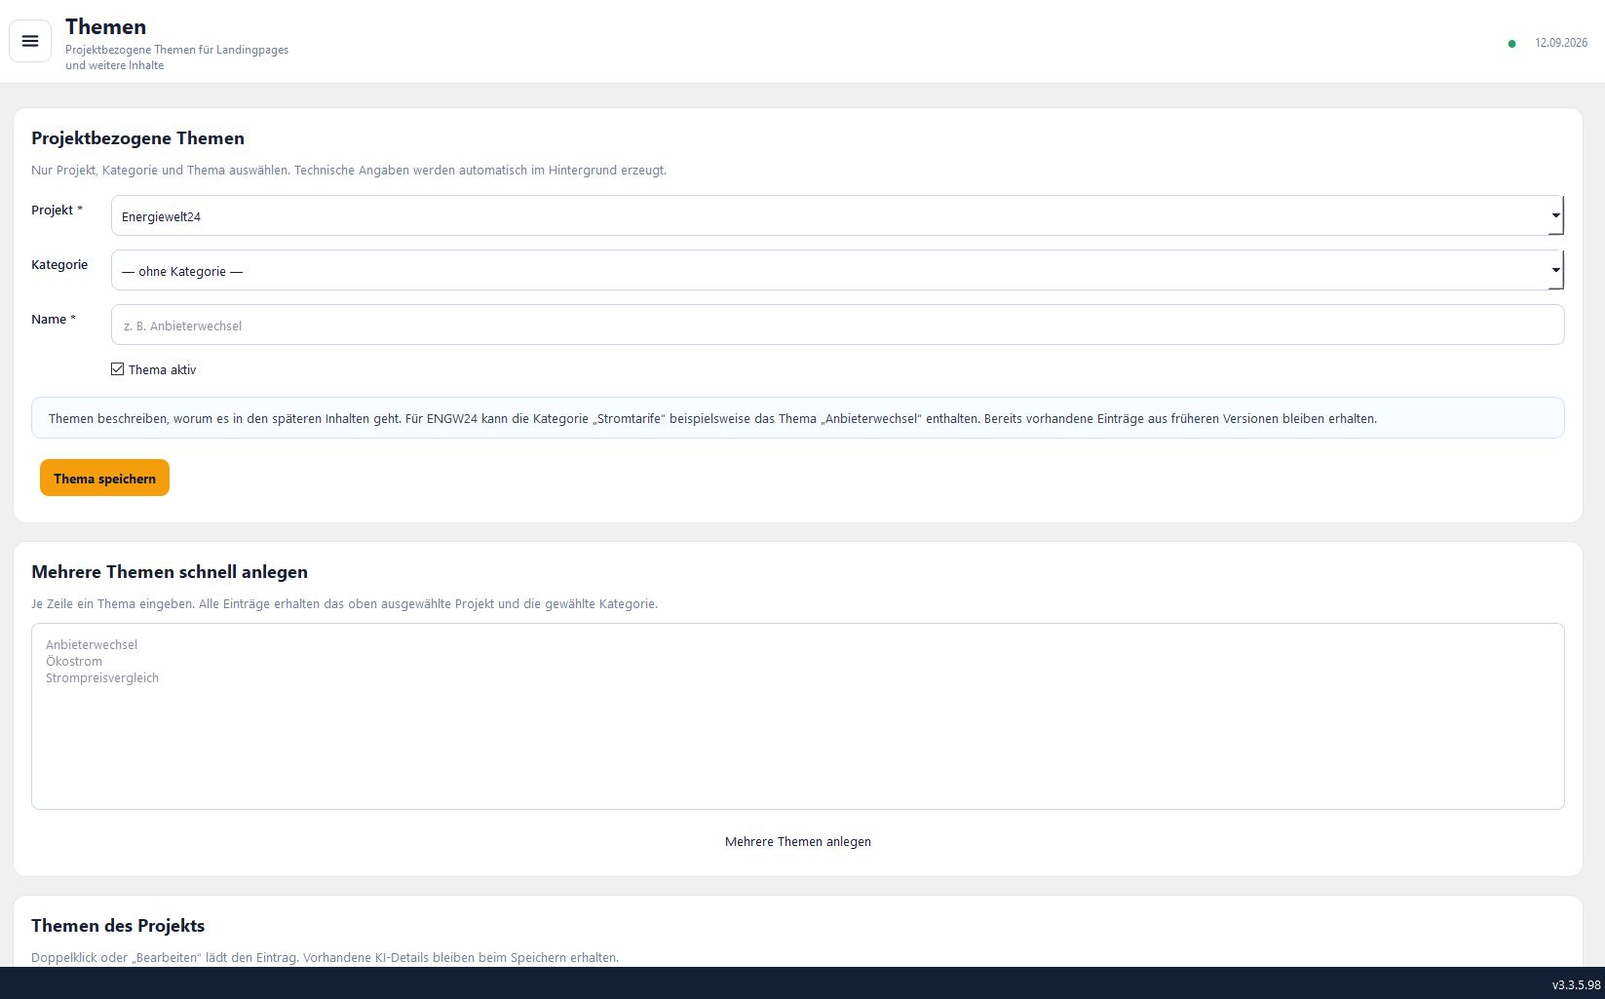
Task: Open the hamburger menu
Action: (x=30, y=41)
